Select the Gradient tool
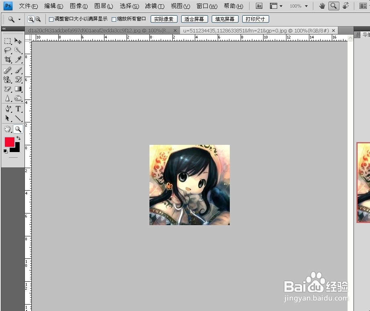The width and height of the screenshot is (370, 311). [x=18, y=89]
